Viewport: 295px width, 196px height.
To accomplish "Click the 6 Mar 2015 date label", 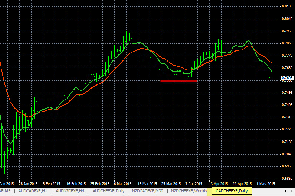I will point(123,184).
